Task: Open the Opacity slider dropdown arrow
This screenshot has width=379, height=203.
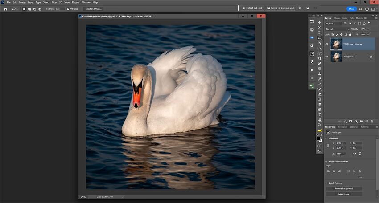Action: coord(368,29)
